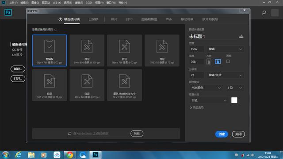Click the width field showing 1366

coord(196,49)
